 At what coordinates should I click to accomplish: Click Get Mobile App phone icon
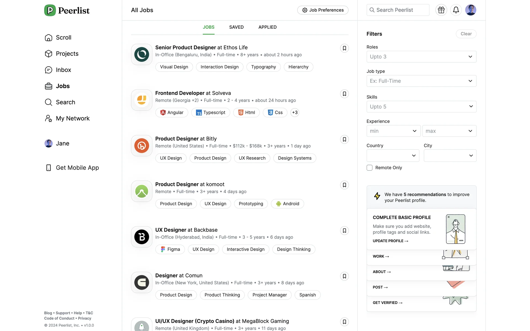pyautogui.click(x=49, y=168)
